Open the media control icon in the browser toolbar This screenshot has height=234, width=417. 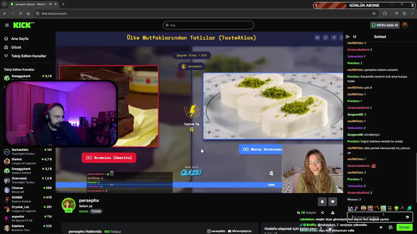click(396, 13)
